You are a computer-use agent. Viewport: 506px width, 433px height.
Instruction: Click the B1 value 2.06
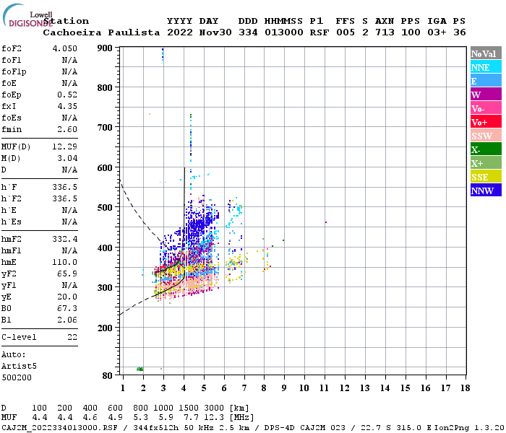tap(67, 320)
